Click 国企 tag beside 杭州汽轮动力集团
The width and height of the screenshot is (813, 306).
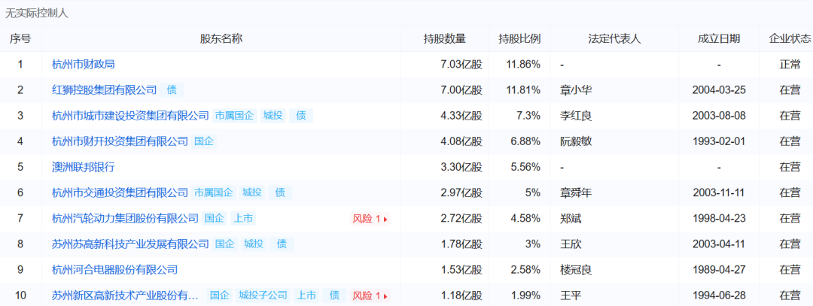coord(214,219)
